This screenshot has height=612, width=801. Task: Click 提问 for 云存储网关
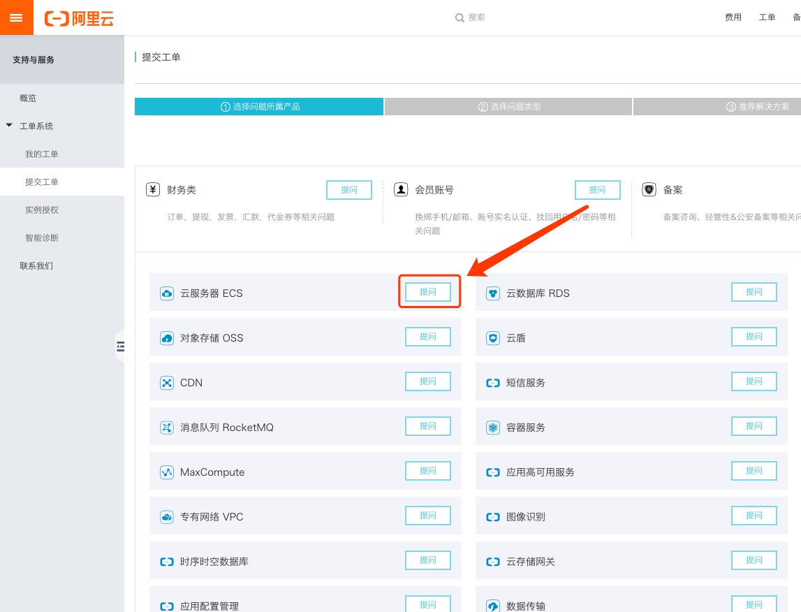click(754, 560)
